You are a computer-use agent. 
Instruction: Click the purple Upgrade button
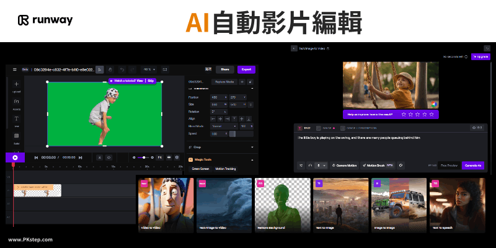pos(481,56)
